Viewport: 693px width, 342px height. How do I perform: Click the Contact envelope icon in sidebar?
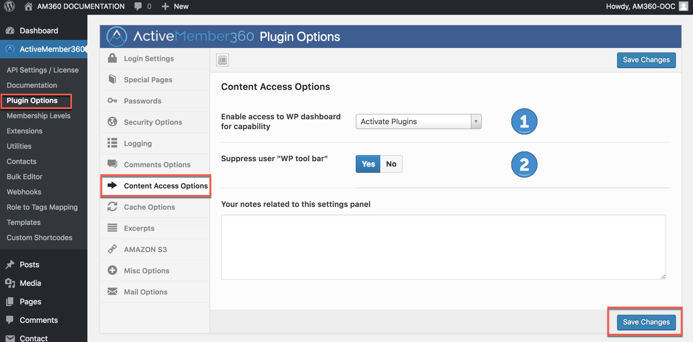(10, 338)
